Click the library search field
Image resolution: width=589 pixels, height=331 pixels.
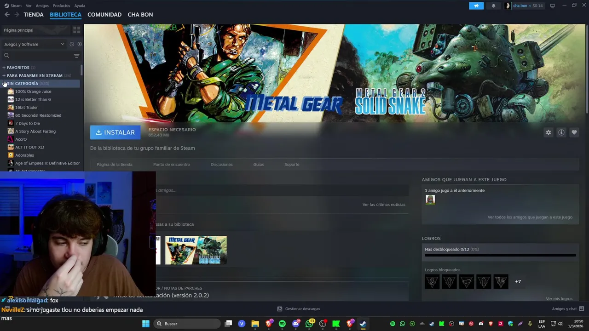(x=37, y=56)
